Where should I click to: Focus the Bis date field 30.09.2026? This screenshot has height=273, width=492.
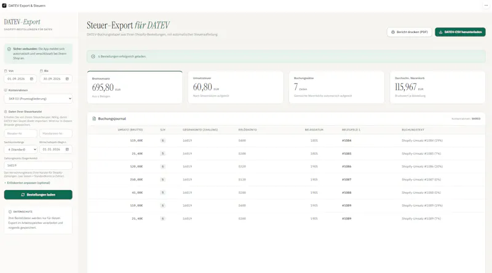[56, 79]
